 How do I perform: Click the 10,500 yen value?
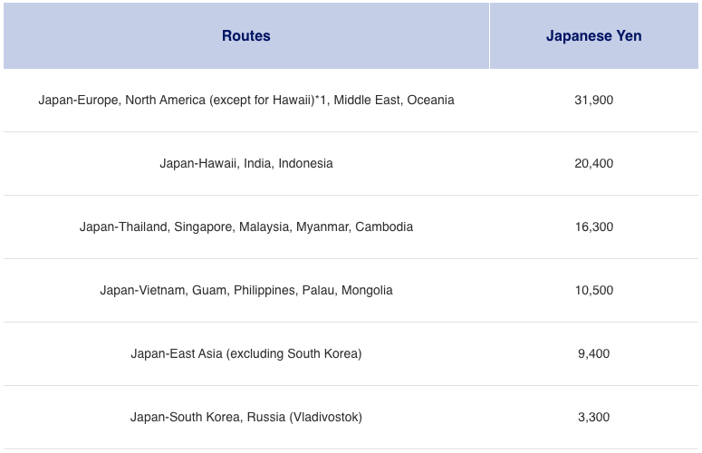tap(593, 290)
